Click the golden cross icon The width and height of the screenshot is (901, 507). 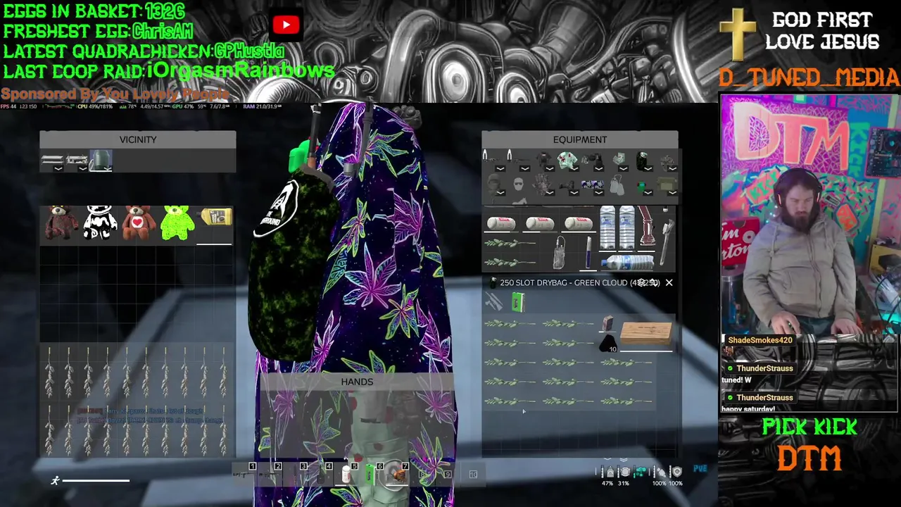(x=737, y=35)
